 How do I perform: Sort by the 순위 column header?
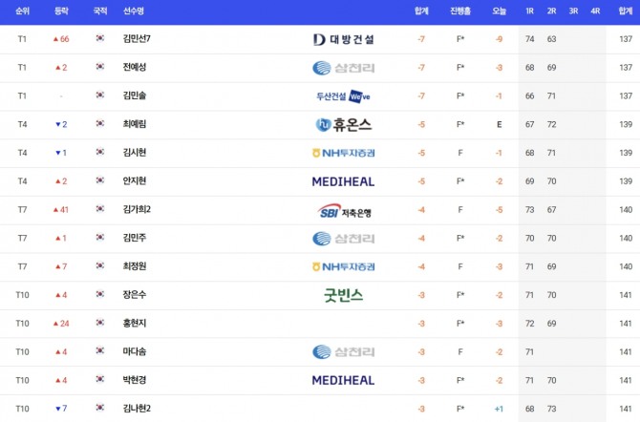click(23, 11)
